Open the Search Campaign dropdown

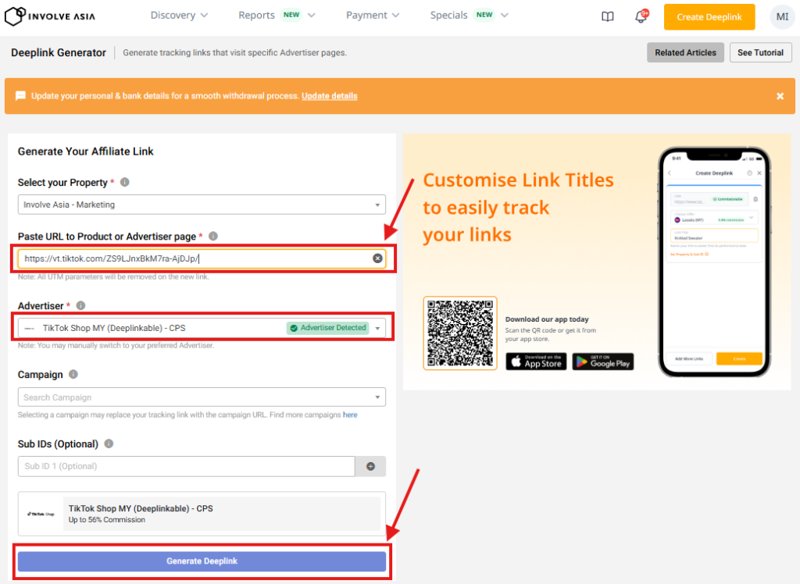(202, 397)
